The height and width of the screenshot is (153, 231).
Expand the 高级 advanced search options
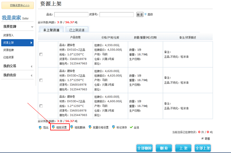pyautogui.click(x=149, y=14)
